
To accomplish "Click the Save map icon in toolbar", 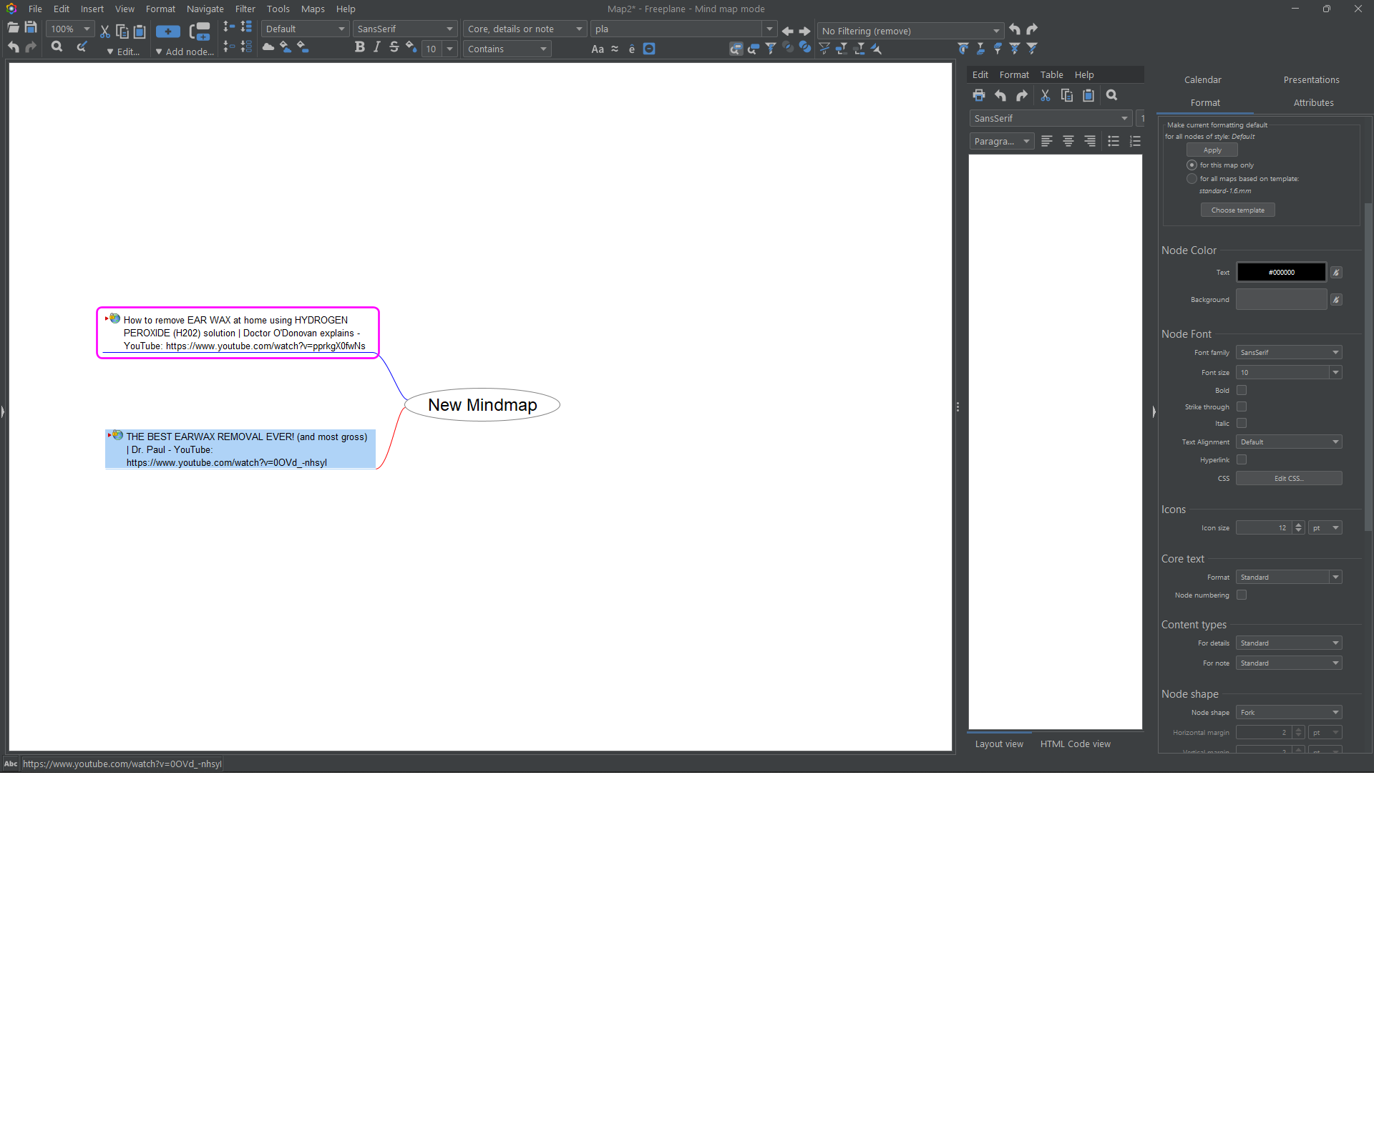I will click(31, 28).
